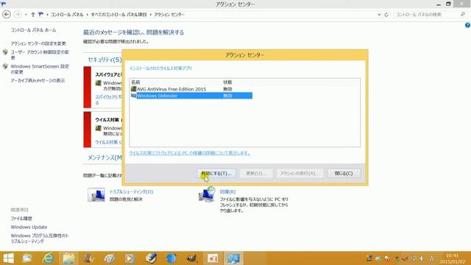Select the すべてのコントロール パネル項目 breadcrumb
This screenshot has width=471, height=265.
coord(119,15)
